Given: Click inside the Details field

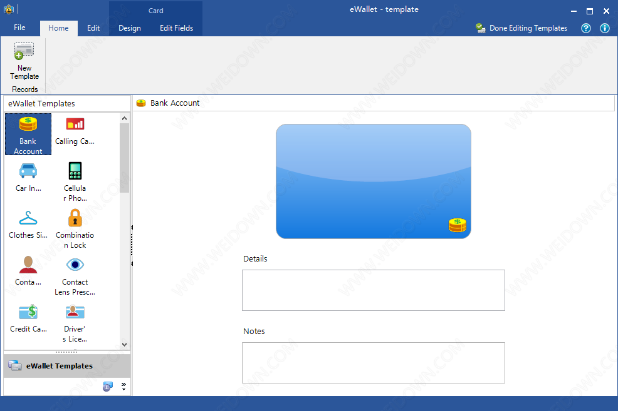Looking at the screenshot, I should click(x=373, y=290).
